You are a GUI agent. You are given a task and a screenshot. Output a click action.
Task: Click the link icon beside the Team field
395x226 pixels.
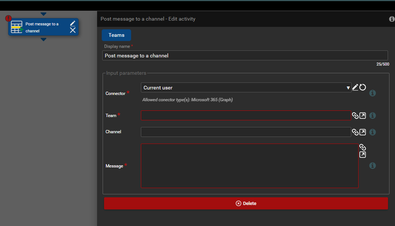355,116
